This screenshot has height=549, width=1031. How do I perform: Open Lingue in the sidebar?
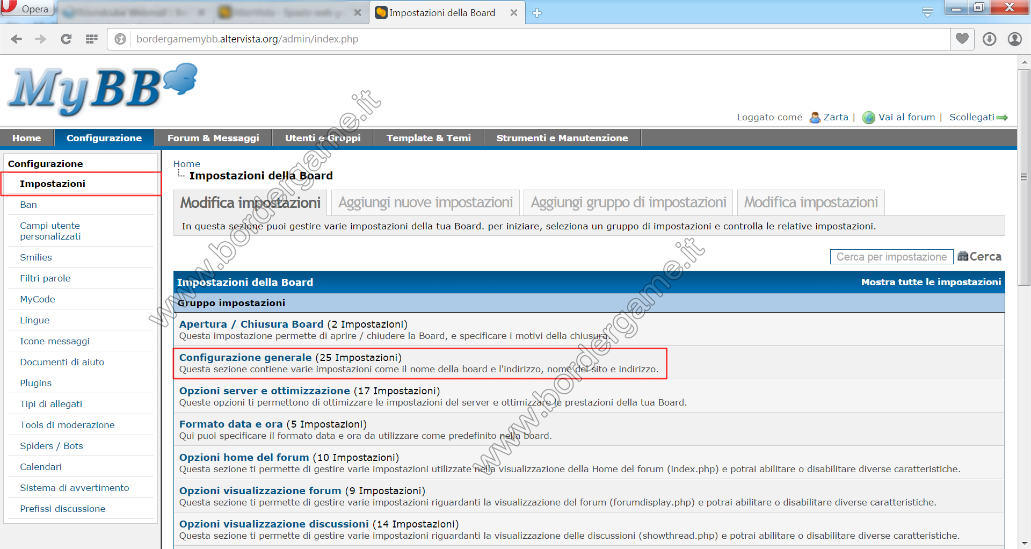(x=34, y=320)
